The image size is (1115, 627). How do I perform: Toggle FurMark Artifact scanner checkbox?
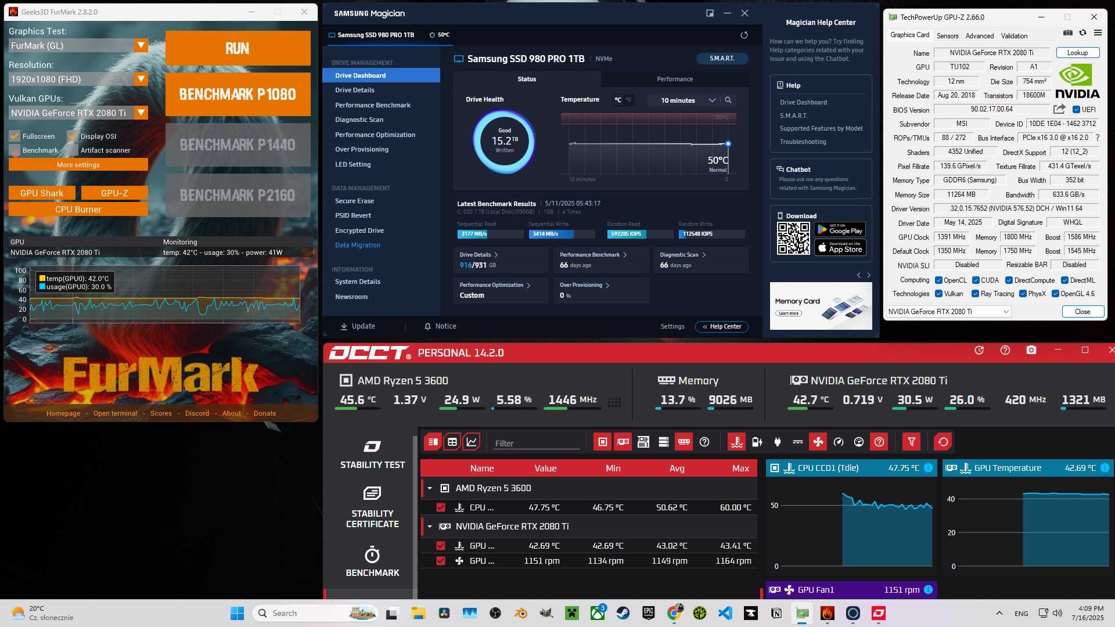tap(73, 150)
